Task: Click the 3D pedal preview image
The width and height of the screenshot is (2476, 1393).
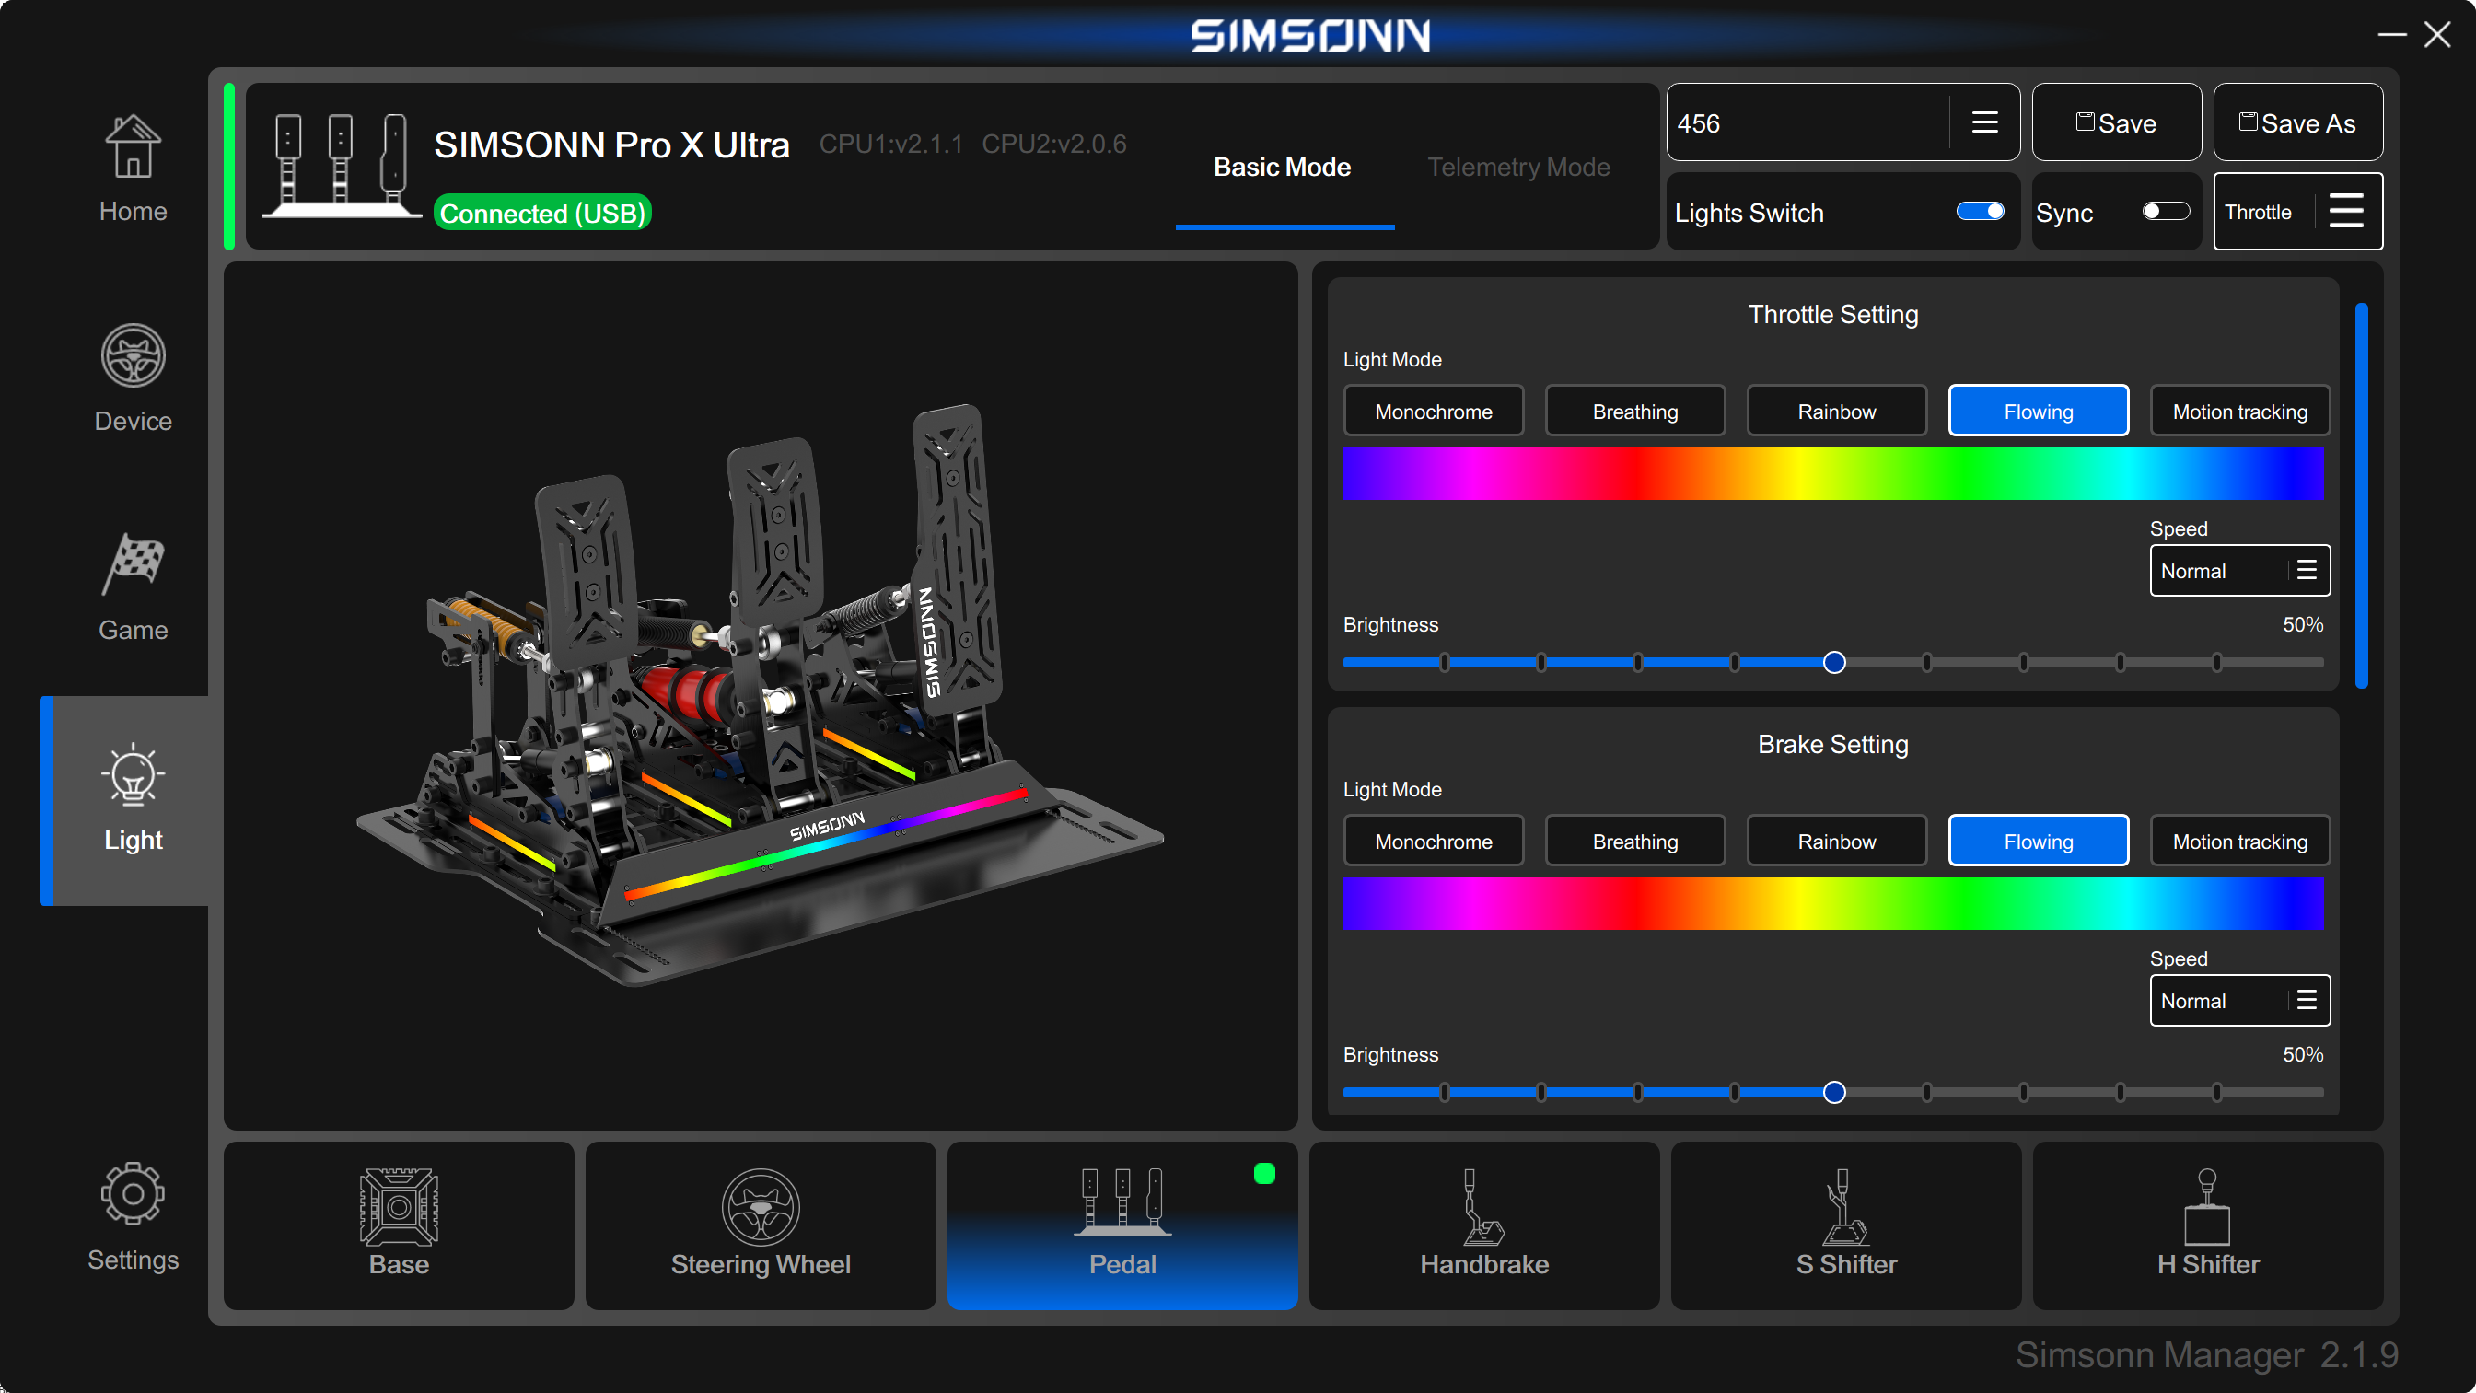Action: point(761,696)
